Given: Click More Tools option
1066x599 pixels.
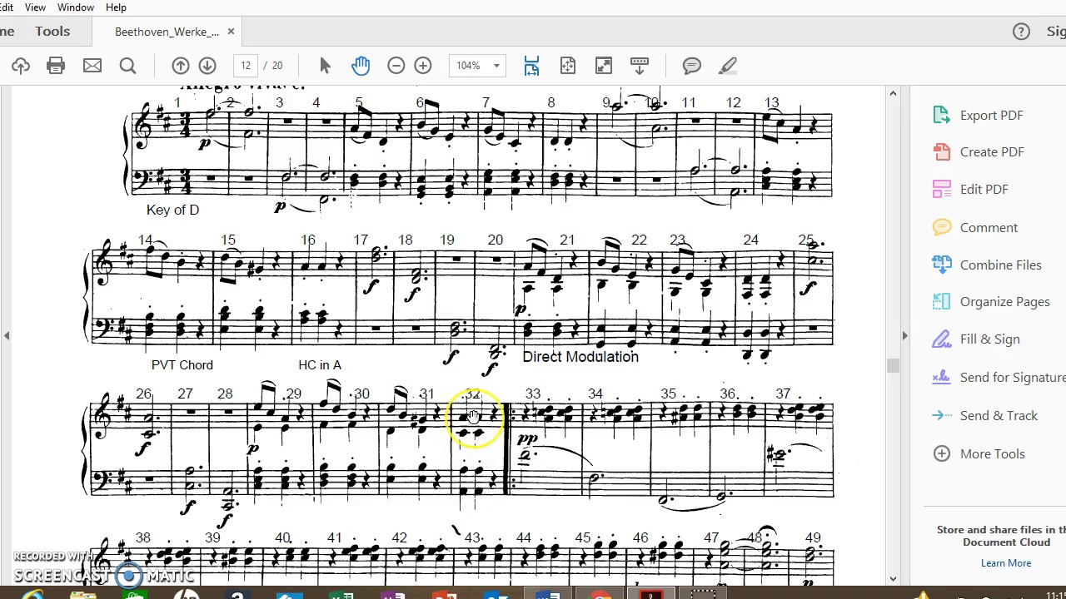Looking at the screenshot, I should point(979,454).
